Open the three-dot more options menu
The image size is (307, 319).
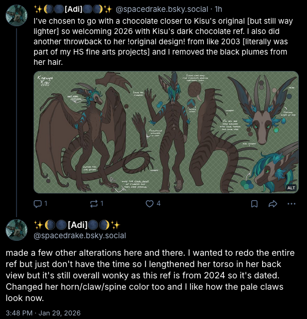(x=292, y=204)
